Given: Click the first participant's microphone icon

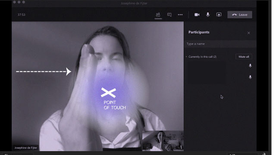Looking at the screenshot, I should (x=250, y=66).
